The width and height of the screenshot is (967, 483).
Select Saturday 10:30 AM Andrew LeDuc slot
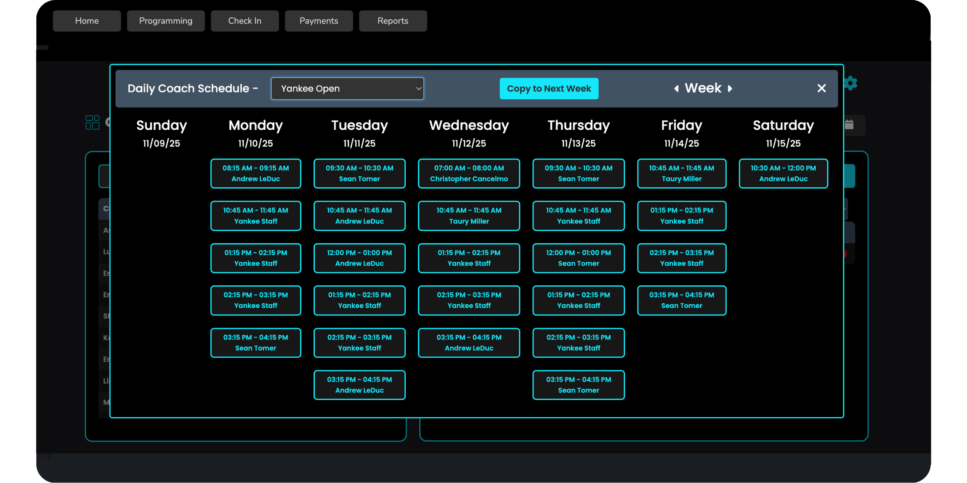click(783, 173)
